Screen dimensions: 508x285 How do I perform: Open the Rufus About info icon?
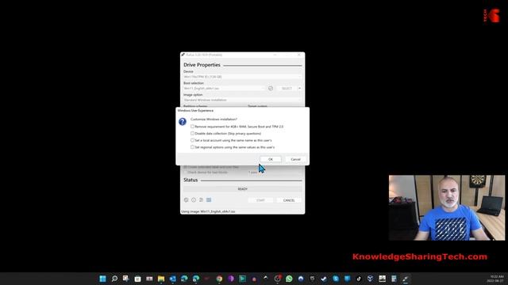(194, 200)
